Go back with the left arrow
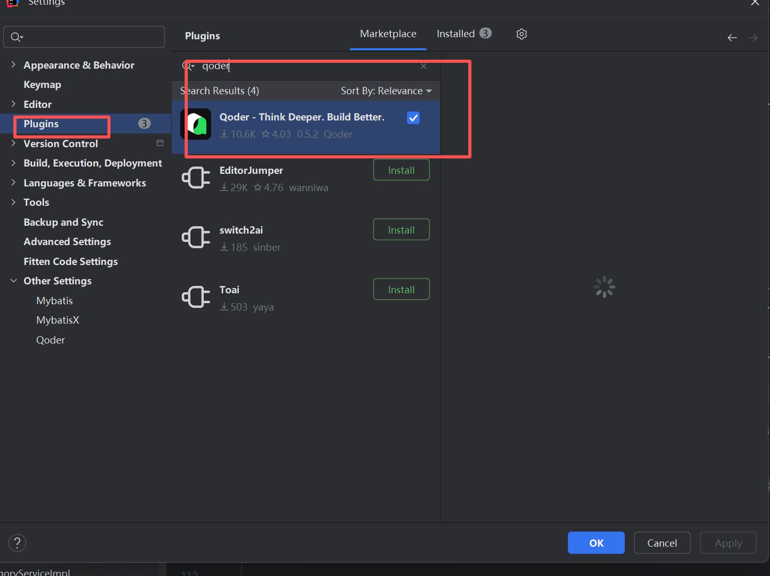The image size is (770, 576). point(732,38)
